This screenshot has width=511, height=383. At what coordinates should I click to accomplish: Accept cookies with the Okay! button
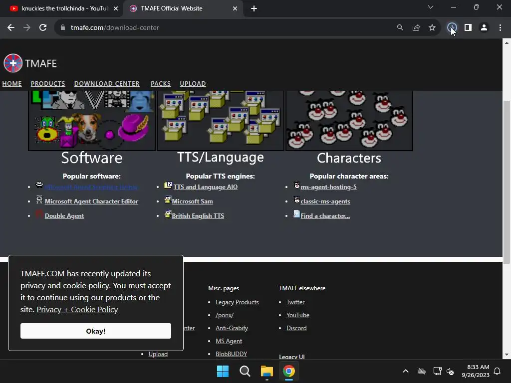pyautogui.click(x=96, y=331)
